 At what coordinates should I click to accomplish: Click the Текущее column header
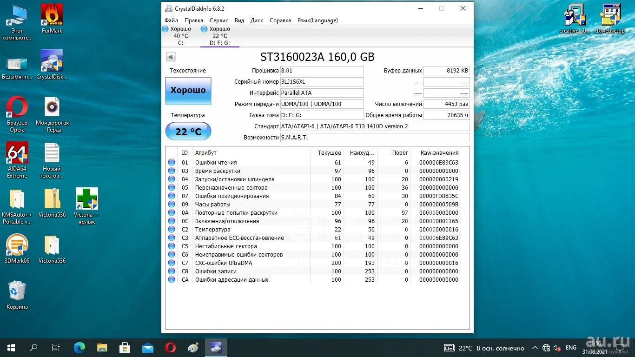click(x=327, y=152)
